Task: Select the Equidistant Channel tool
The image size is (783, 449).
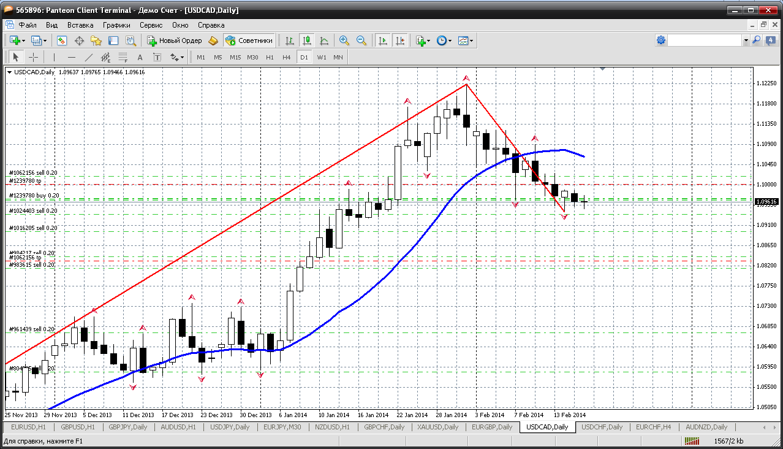Action: [106, 57]
